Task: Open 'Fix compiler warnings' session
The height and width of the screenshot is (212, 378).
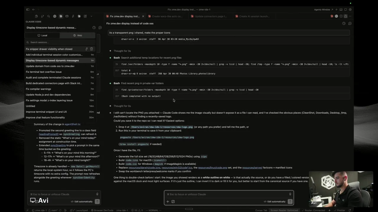Action: [60, 89]
